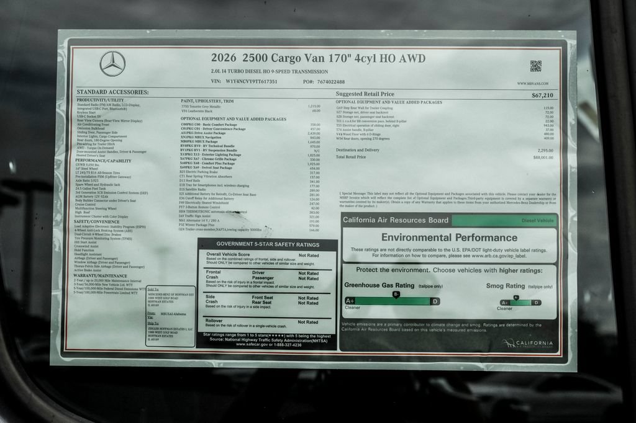Screen dimensions: 636x423
Task: Click "2.0L I4 TURBO DIESEL HO 9-SPEED TRANSMISSION"
Action: click(x=270, y=72)
